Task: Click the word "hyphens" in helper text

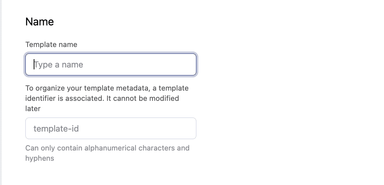Action: [40, 158]
